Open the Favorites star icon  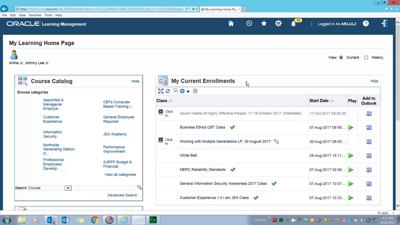(x=264, y=23)
